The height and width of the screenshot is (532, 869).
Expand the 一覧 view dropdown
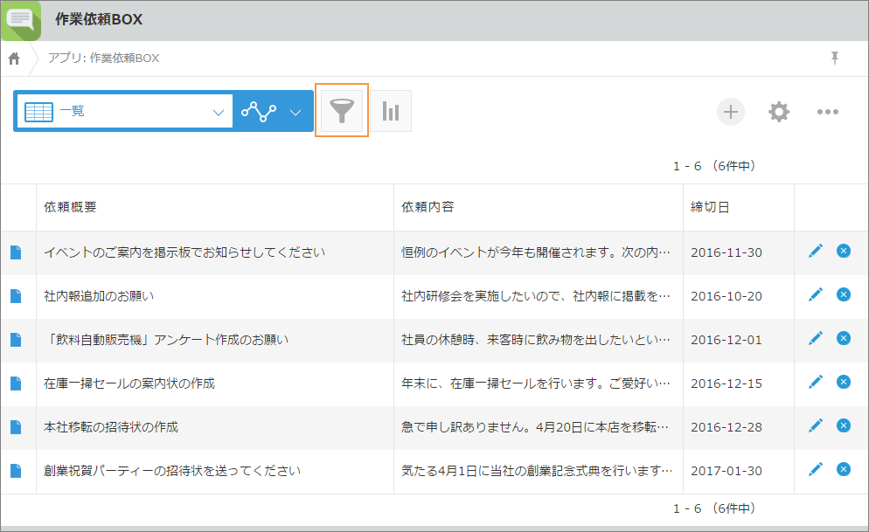click(x=218, y=112)
